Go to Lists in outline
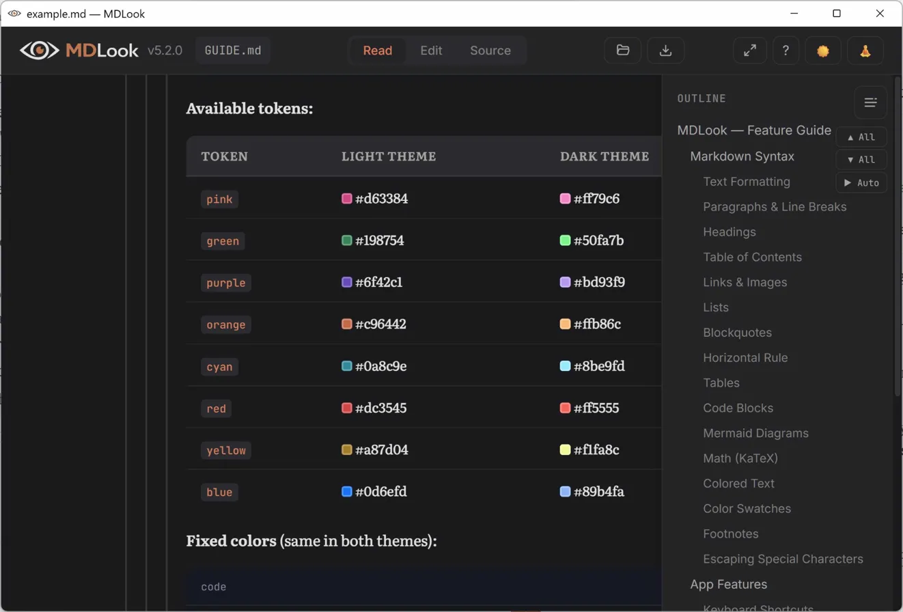903x612 pixels. (x=716, y=307)
